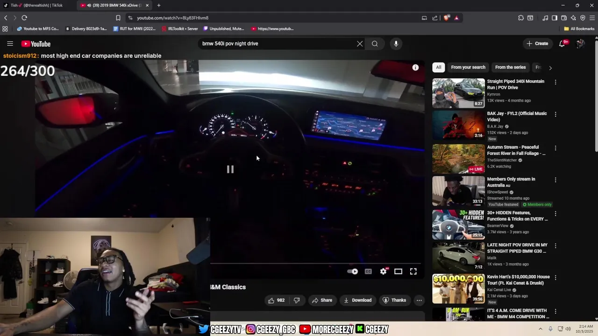This screenshot has height=336, width=598.
Task: Open Youtube to MP3 bookmark
Action: [x=38, y=28]
